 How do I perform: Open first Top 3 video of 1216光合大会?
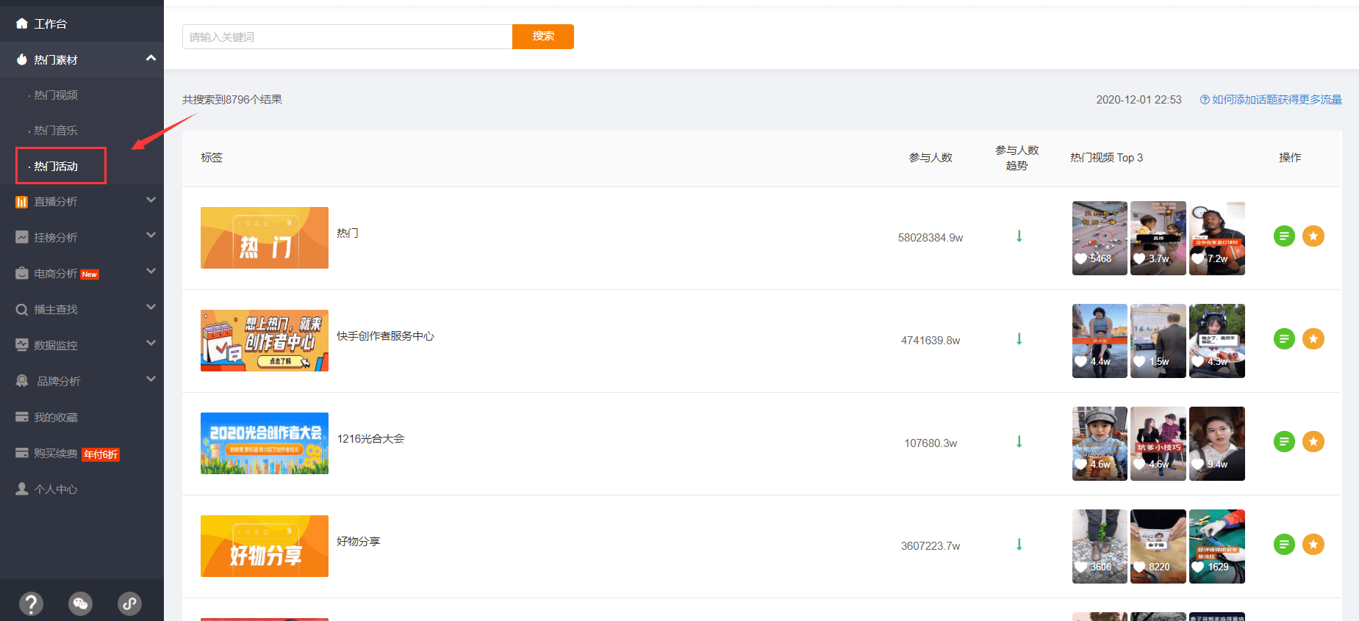click(1099, 443)
